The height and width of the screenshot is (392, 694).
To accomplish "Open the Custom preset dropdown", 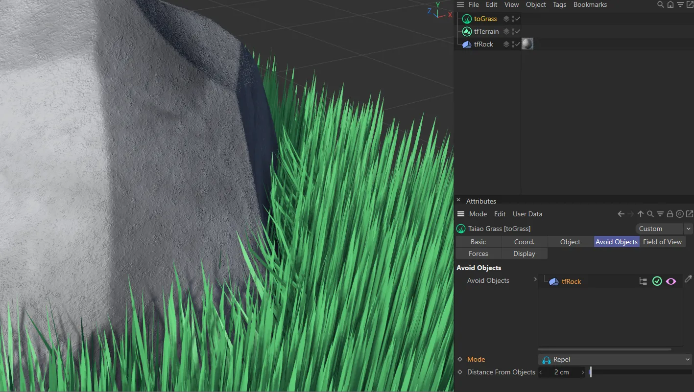I will point(664,229).
